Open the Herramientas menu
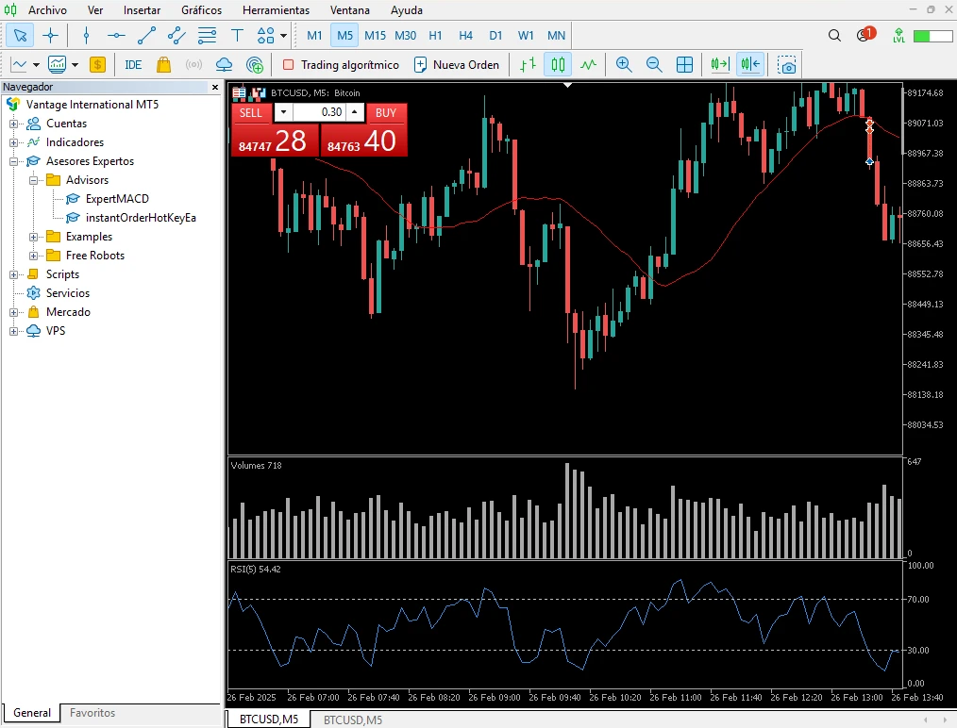The width and height of the screenshot is (957, 728). pos(276,10)
